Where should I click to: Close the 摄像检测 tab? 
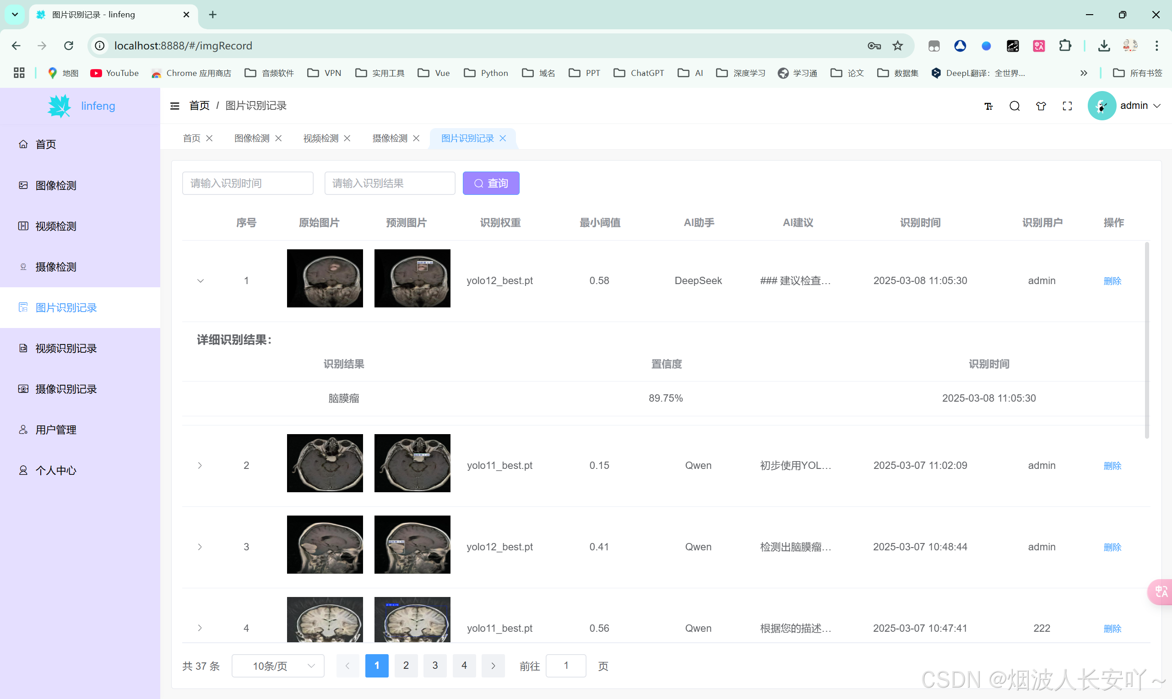point(416,138)
